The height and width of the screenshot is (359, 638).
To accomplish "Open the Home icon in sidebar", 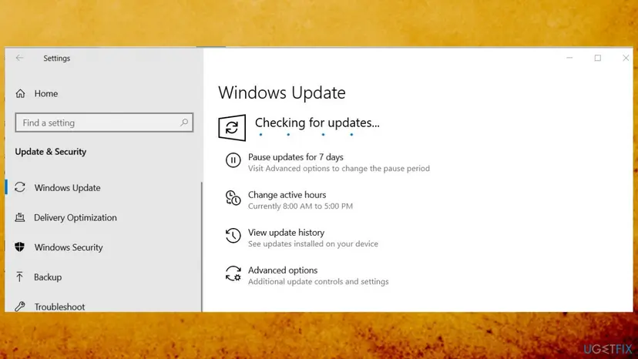I will coord(20,94).
